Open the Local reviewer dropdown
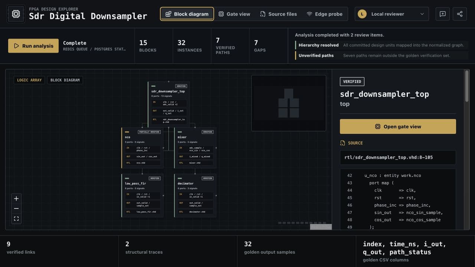This screenshot has width=475, height=267. (392, 14)
